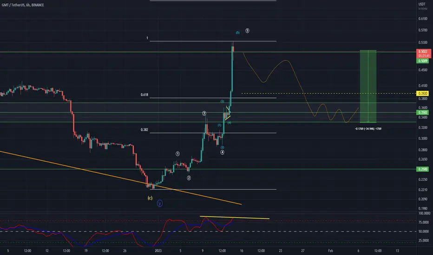Click 0.3000 on the price axis
The width and height of the screenshot is (433, 255).
(x=423, y=138)
